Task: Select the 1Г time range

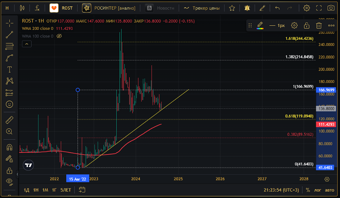Action: [x=54, y=190]
